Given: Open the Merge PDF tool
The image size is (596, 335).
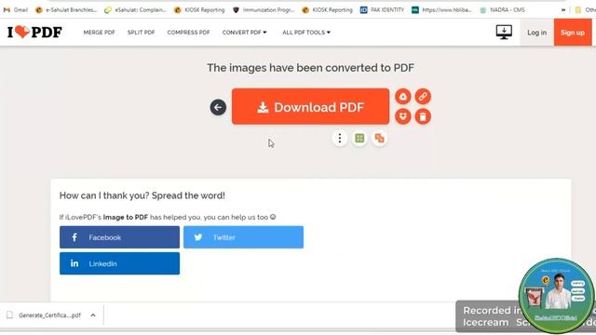Looking at the screenshot, I should (99, 33).
